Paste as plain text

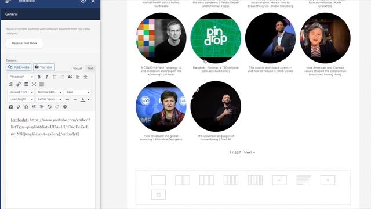pos(10,107)
